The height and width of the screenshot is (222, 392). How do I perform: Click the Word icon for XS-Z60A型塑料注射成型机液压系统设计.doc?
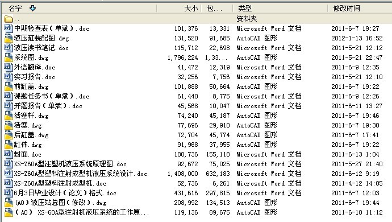pos(9,174)
